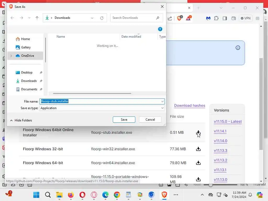Click the Share this page icon
The width and height of the screenshot is (268, 201).
pyautogui.click(x=170, y=18)
